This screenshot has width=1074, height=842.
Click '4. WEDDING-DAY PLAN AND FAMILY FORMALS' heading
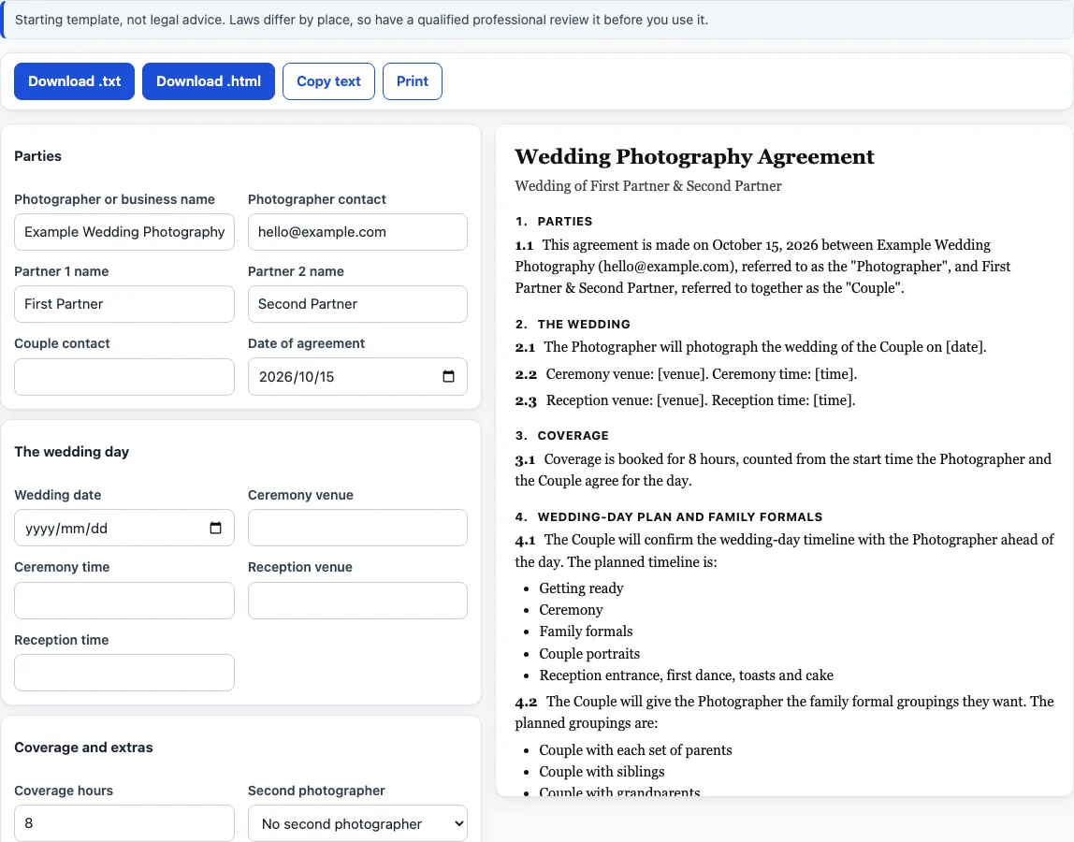tap(669, 516)
